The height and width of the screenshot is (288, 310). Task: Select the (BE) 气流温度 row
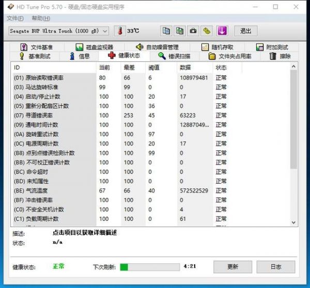[x=127, y=190]
